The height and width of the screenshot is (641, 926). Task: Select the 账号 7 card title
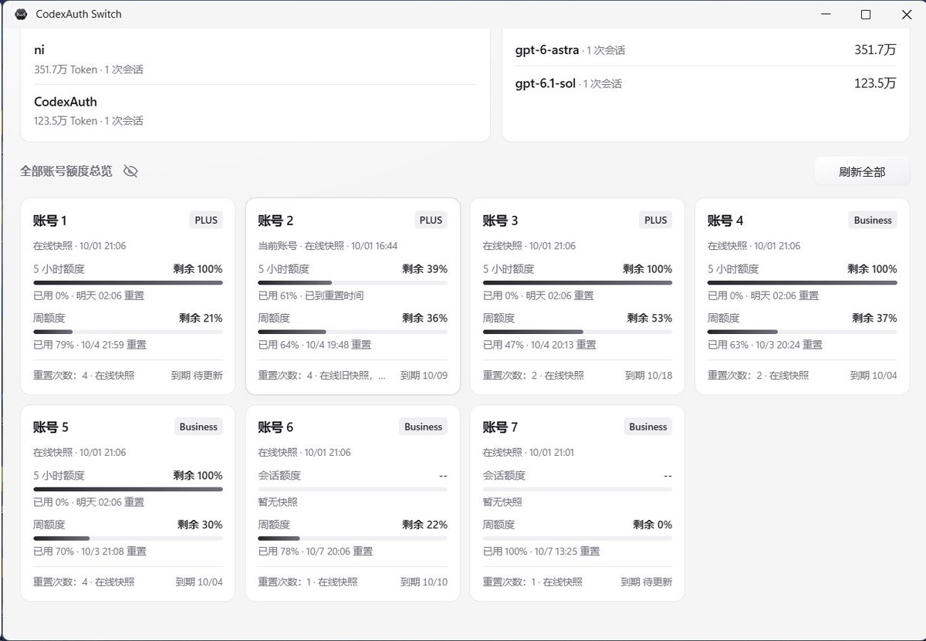pos(500,427)
